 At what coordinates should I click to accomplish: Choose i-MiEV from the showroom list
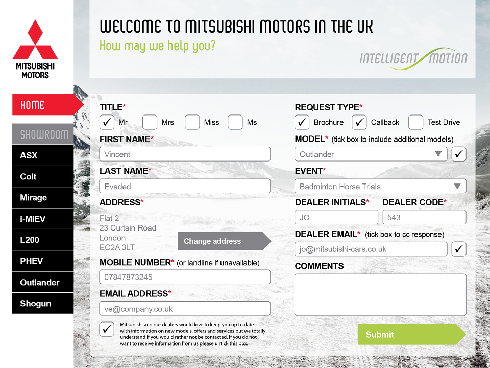coord(43,219)
